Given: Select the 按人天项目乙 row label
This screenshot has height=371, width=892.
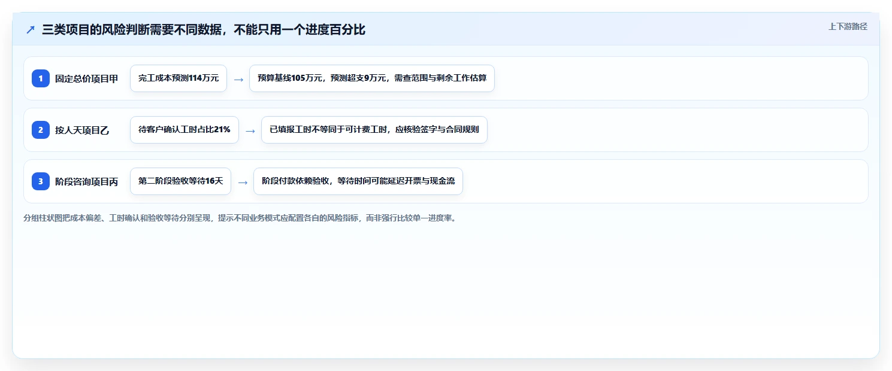Looking at the screenshot, I should [x=82, y=130].
